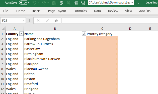Click the Enter checkmark icon

(x=47, y=20)
